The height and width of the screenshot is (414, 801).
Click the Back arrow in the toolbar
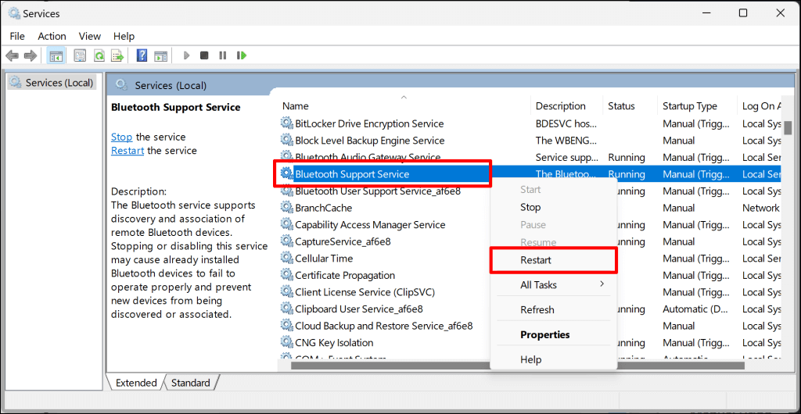click(13, 55)
